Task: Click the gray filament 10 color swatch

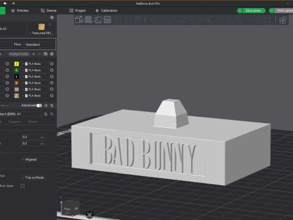Action: tap(16, 89)
